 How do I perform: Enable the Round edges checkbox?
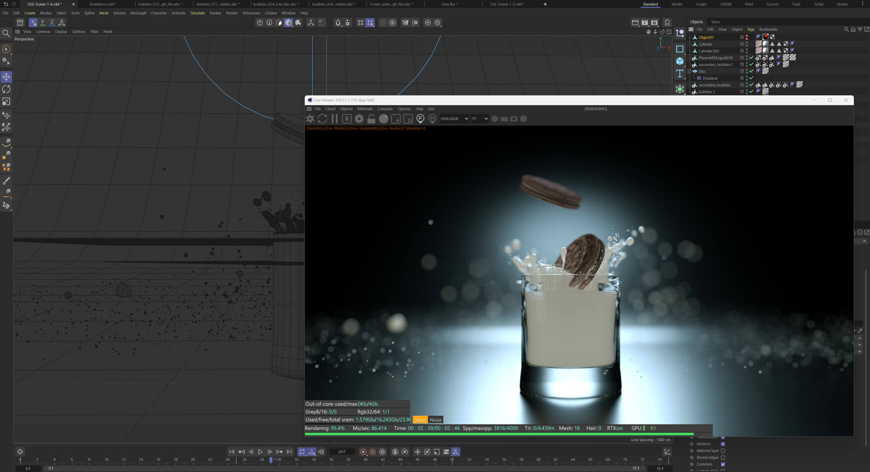coord(722,458)
